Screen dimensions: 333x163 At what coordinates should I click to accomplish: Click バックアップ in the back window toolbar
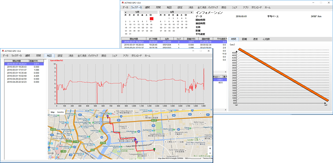pyautogui.click(x=213, y=7)
